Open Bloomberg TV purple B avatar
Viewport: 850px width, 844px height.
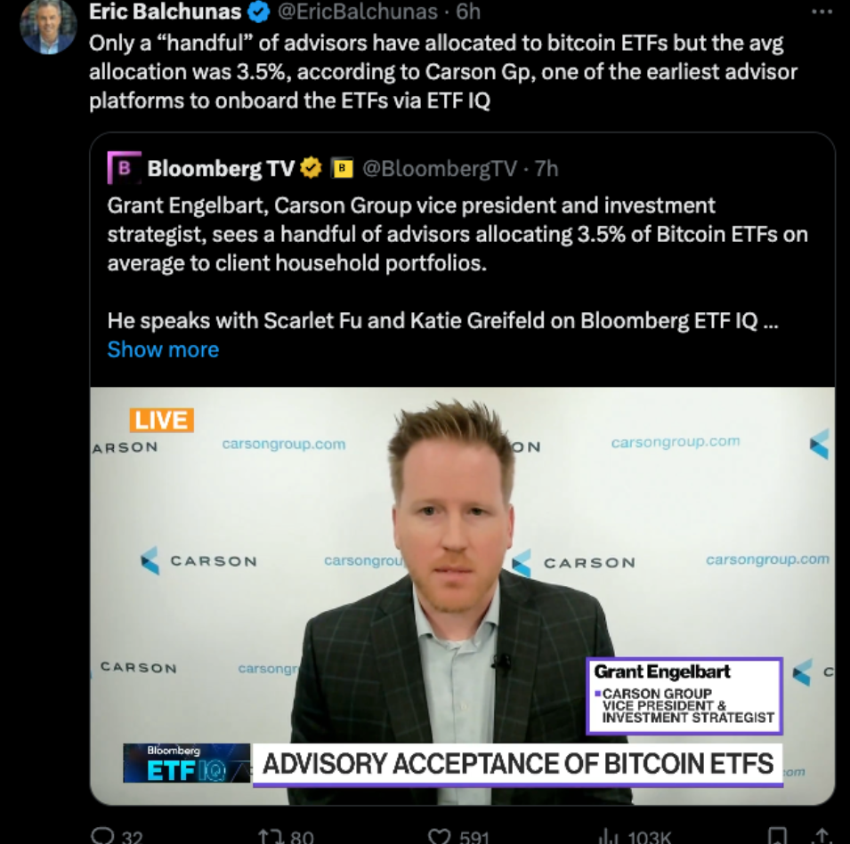pos(124,168)
